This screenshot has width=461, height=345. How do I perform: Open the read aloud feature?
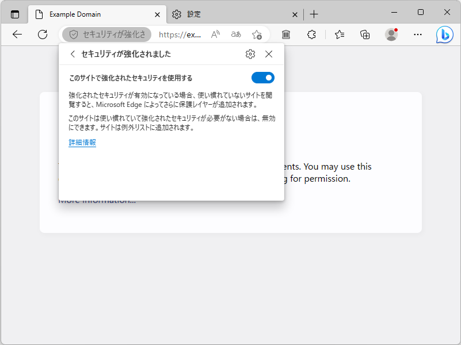(215, 34)
